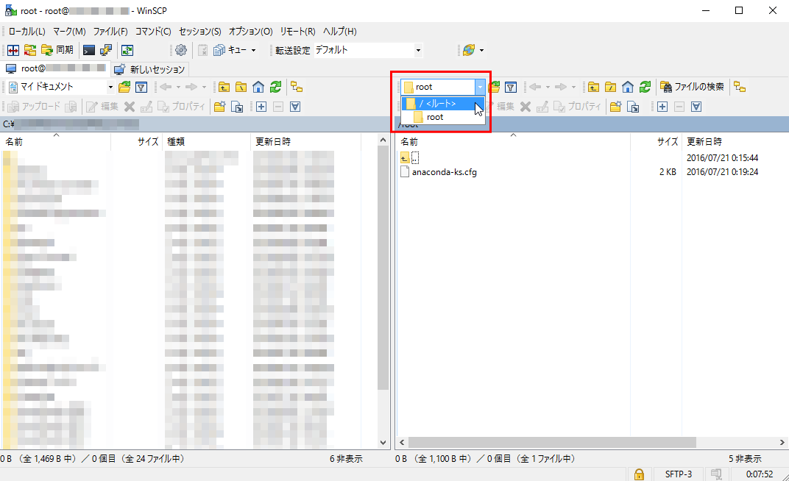Go to local home directory icon
Image resolution: width=789 pixels, height=481 pixels.
[x=258, y=88]
